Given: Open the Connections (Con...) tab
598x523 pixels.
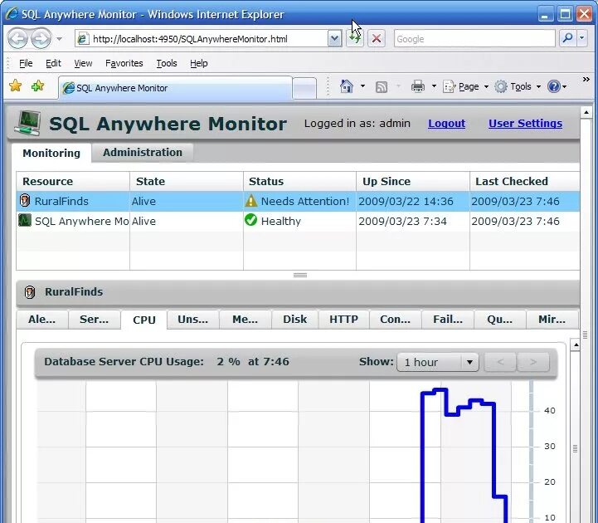Looking at the screenshot, I should click(x=396, y=320).
